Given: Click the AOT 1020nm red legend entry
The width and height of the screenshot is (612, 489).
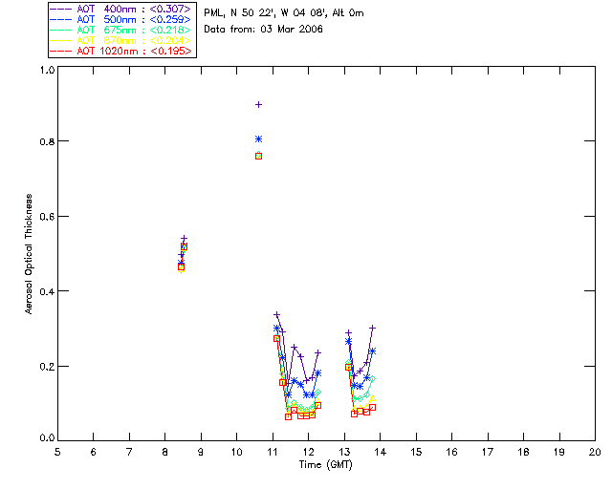Looking at the screenshot, I should pyautogui.click(x=121, y=51).
